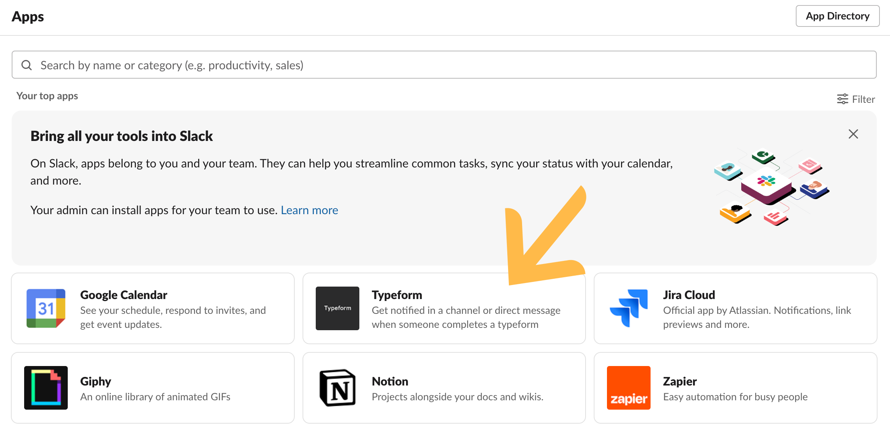Open the Giphy app title
The width and height of the screenshot is (890, 433).
(96, 381)
